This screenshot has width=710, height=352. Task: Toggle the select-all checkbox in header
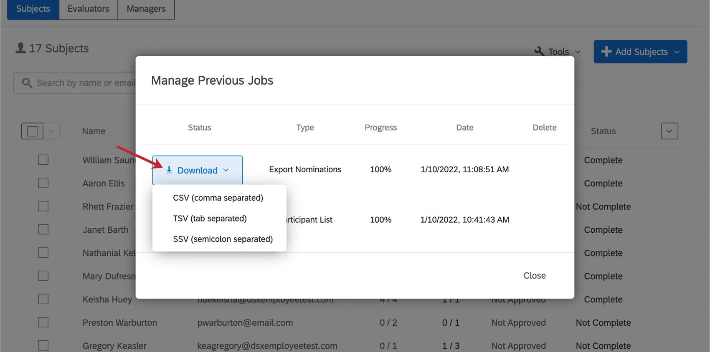32,131
